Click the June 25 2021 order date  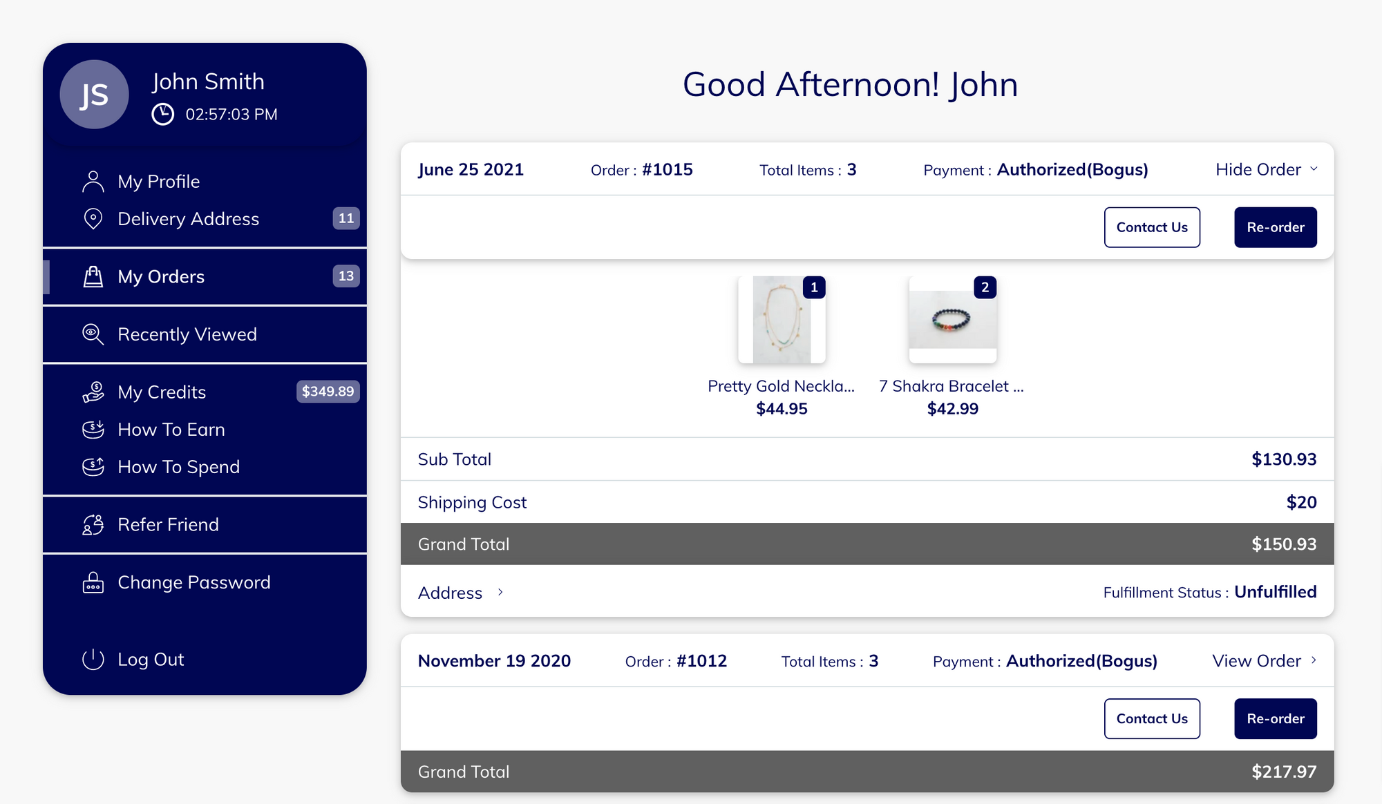(471, 170)
